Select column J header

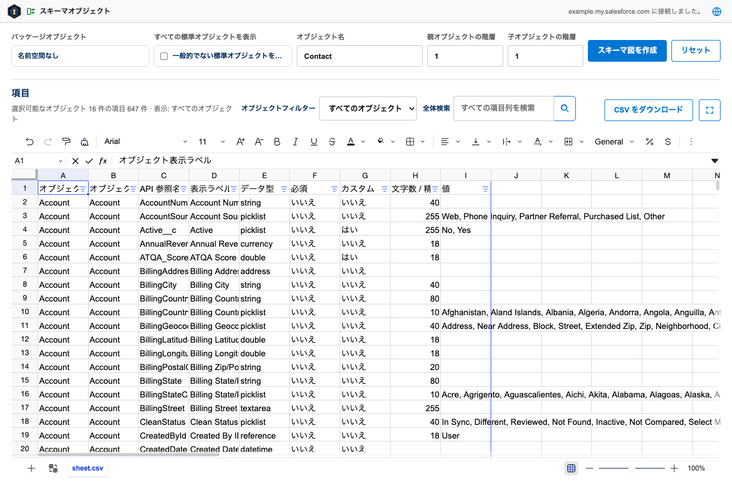click(x=516, y=175)
